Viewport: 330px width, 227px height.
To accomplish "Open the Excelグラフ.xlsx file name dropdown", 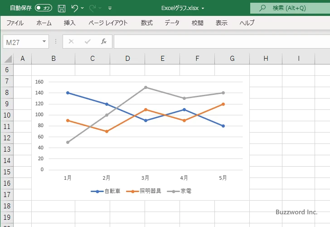I will (203, 9).
